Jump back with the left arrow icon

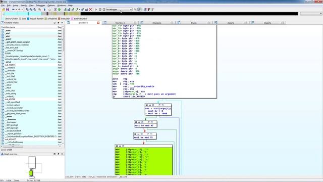tap(14, 10)
